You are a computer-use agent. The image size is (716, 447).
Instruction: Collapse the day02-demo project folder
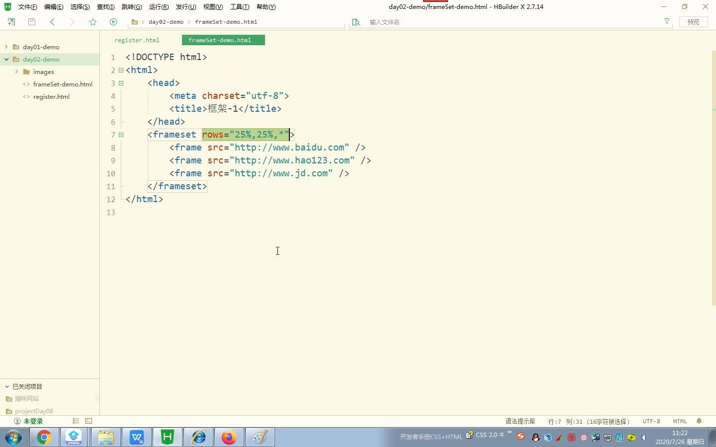point(6,59)
